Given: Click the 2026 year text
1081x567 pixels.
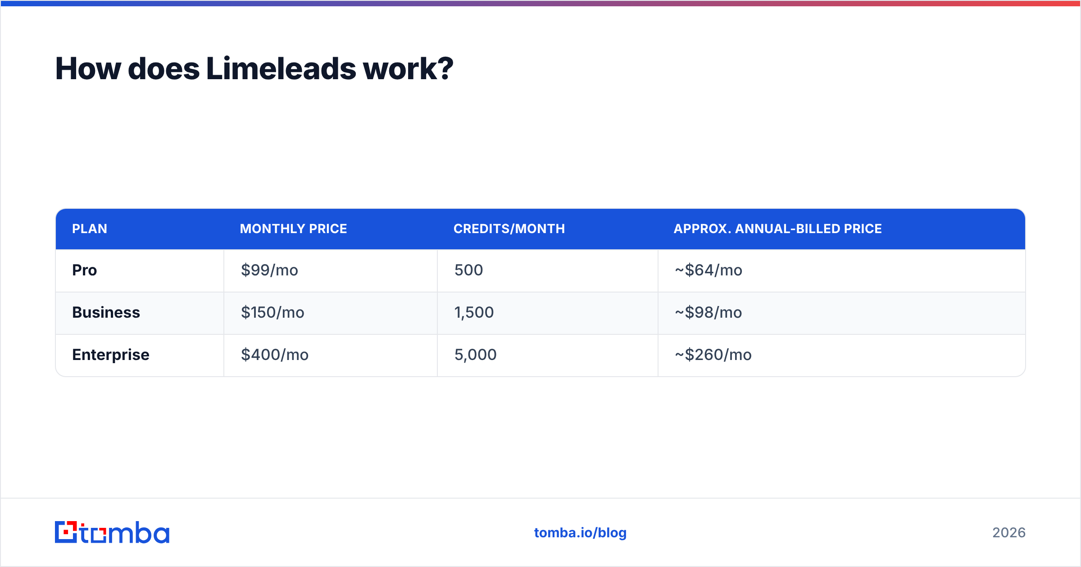Looking at the screenshot, I should click(x=1009, y=533).
